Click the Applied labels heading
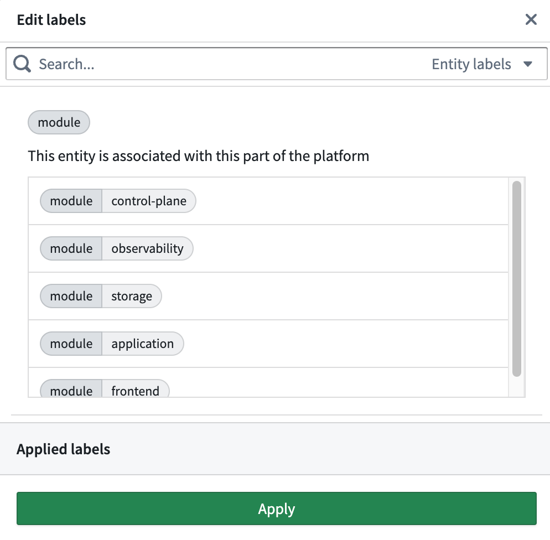 [64, 449]
